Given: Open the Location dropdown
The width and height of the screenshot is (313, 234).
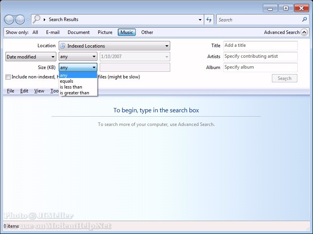Looking at the screenshot, I should 114,46.
